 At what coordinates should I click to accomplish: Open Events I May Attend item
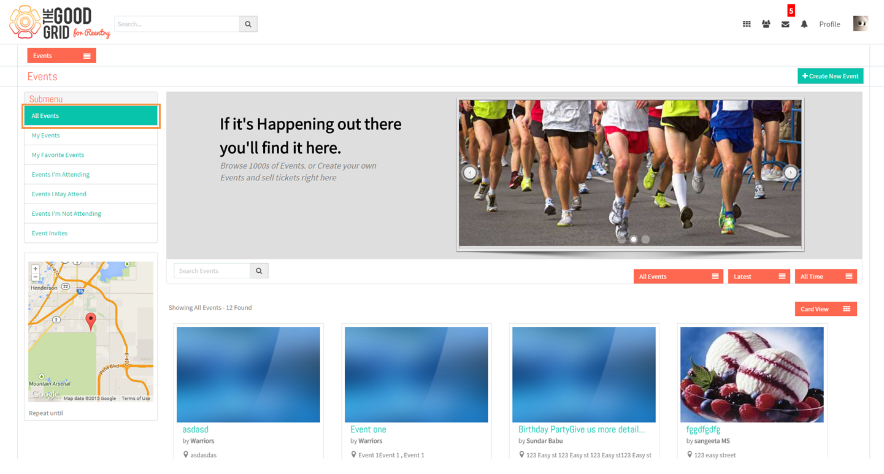pos(91,194)
